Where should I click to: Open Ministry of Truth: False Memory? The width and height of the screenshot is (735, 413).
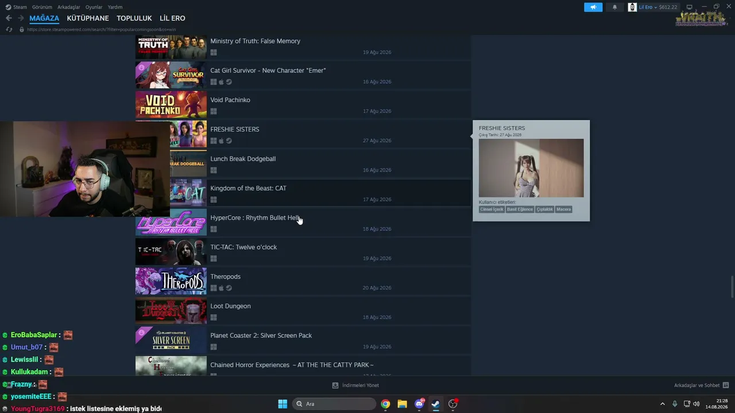click(303, 46)
